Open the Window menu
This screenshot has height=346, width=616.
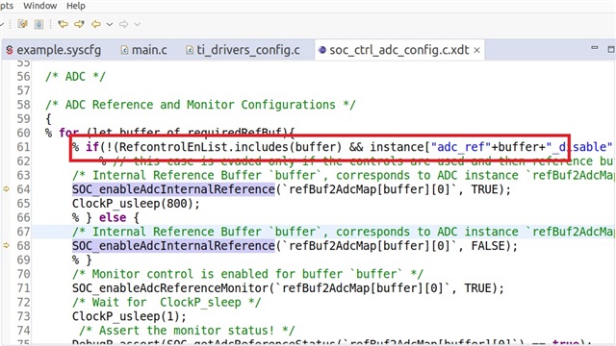pyautogui.click(x=40, y=6)
